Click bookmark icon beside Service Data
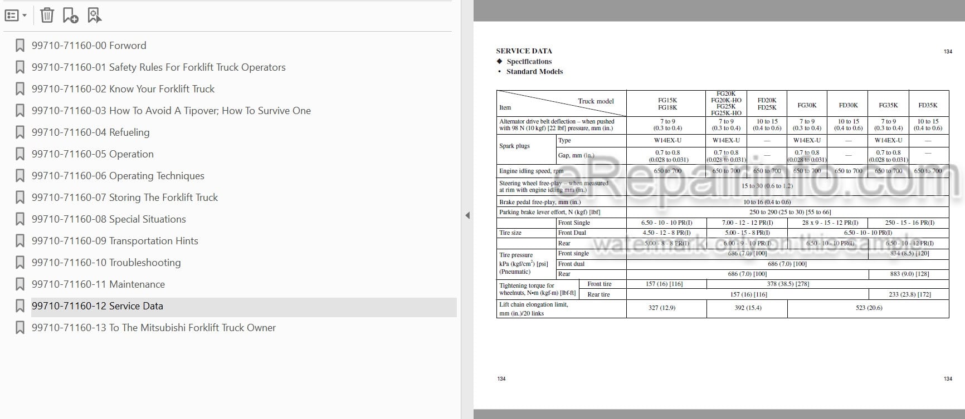The image size is (965, 419). point(20,306)
